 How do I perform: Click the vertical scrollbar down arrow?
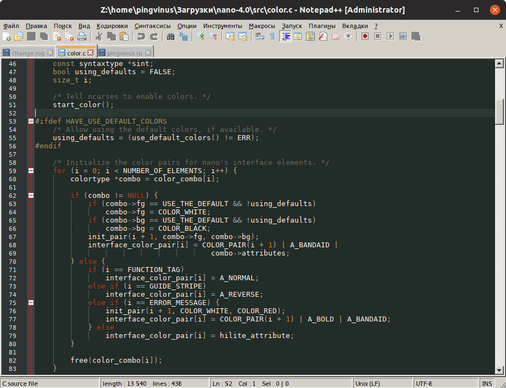(x=499, y=370)
